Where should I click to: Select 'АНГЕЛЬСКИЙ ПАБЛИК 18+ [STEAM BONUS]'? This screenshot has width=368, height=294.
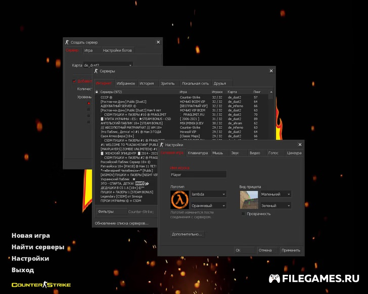point(182,123)
